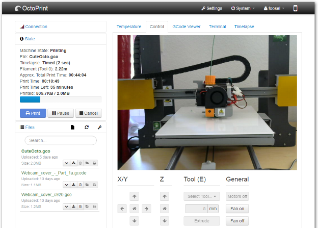The height and width of the screenshot is (228, 318).
Task: Expand Webcam_cover_c920.gco details chevron
Action: 67,207
